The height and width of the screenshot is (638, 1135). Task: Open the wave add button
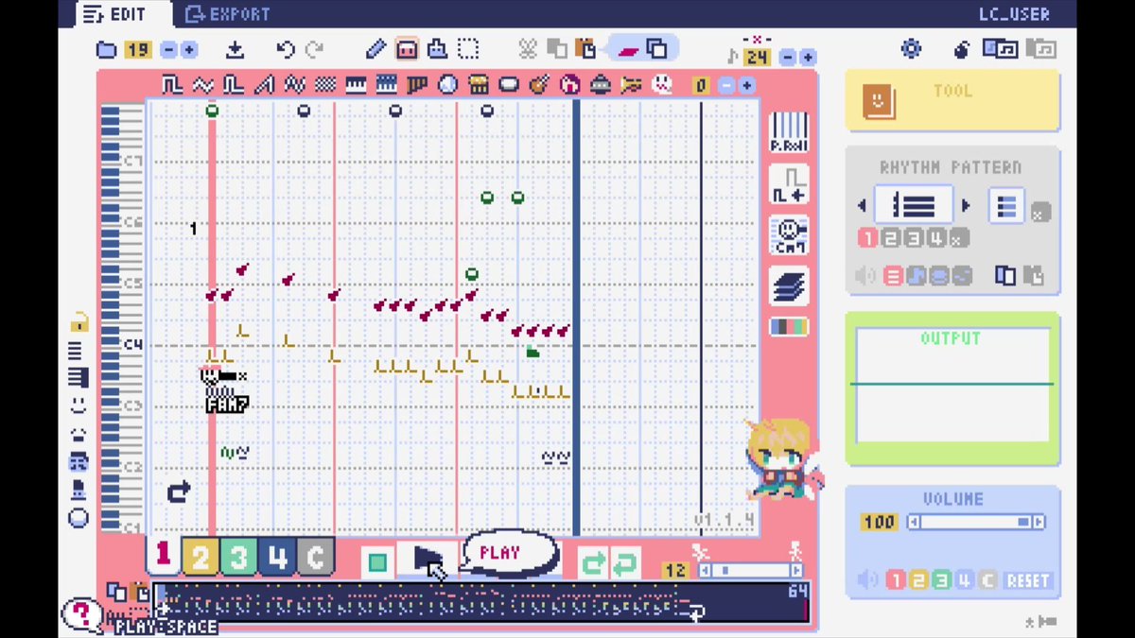pyautogui.click(x=788, y=183)
